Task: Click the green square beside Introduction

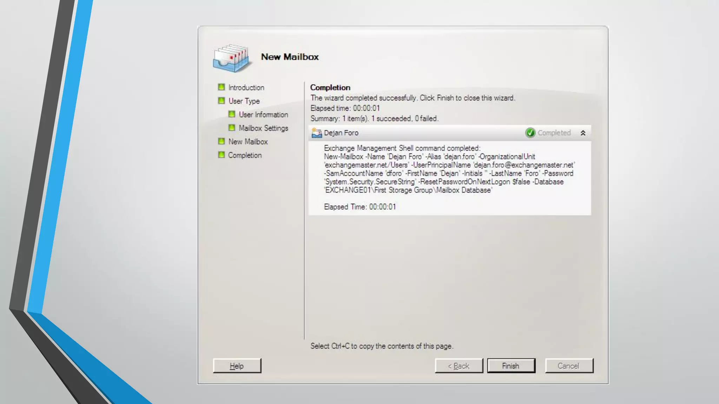Action: coord(221,87)
